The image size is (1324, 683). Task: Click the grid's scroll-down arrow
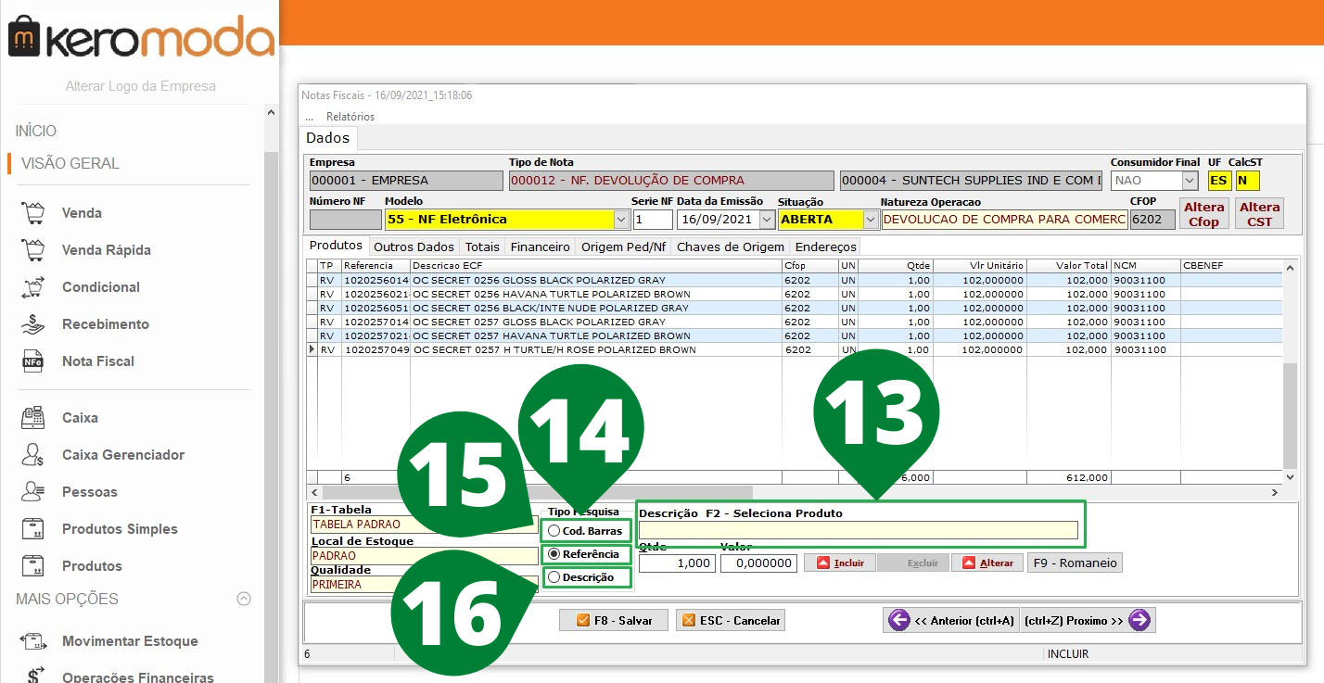coord(1290,476)
